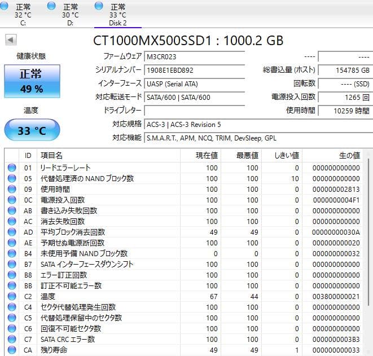
Task: Click raw value 000000000033 in 残り寿命 row
Action: (x=336, y=350)
